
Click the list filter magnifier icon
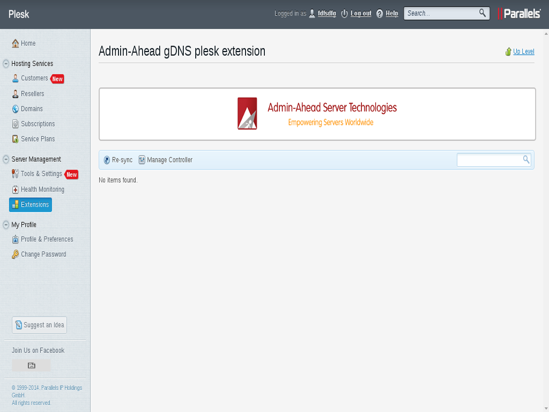[526, 159]
